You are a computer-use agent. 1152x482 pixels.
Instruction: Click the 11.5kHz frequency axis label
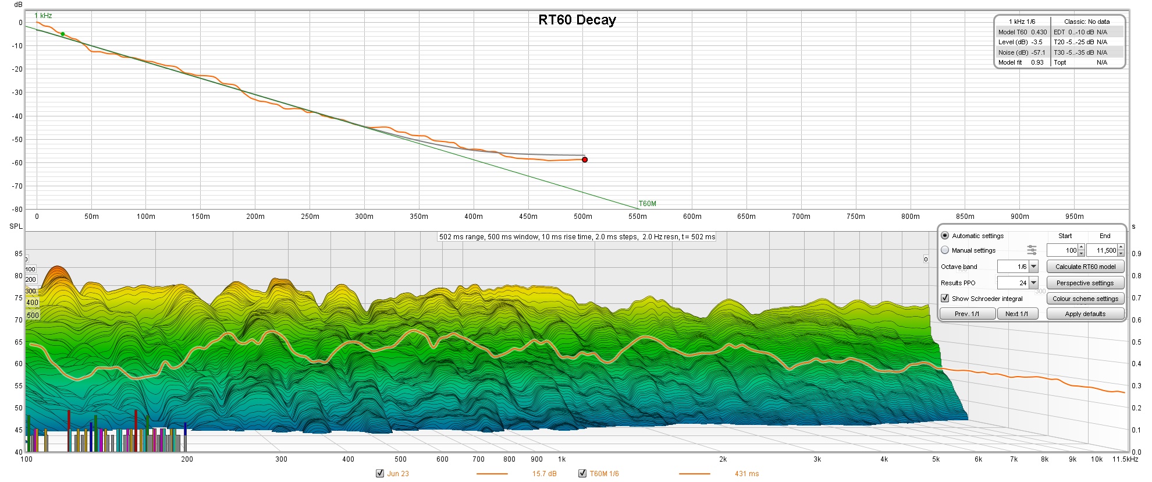(1125, 459)
